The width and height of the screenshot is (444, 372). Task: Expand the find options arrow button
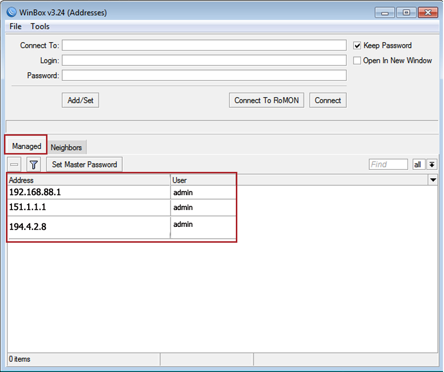pyautogui.click(x=432, y=164)
